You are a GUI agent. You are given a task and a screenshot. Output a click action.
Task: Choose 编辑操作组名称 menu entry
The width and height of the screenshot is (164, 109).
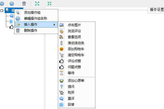(36, 19)
